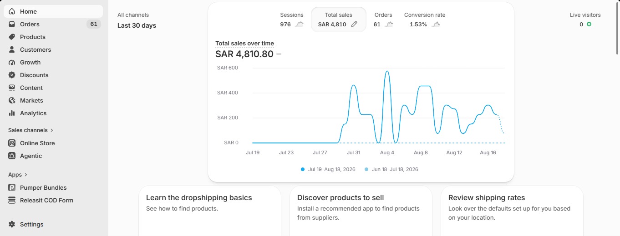
Task: Select the Conversion rate metric tab
Action: coord(425,20)
